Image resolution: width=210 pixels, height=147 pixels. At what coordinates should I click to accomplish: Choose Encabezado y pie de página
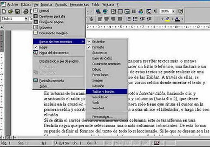pyautogui.click(x=59, y=61)
